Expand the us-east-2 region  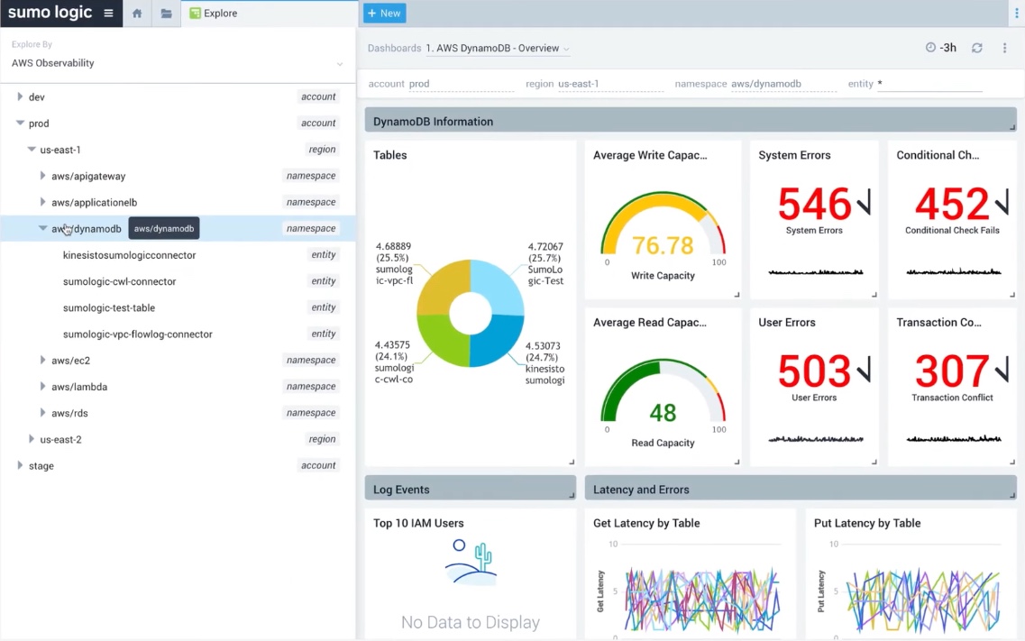point(32,439)
